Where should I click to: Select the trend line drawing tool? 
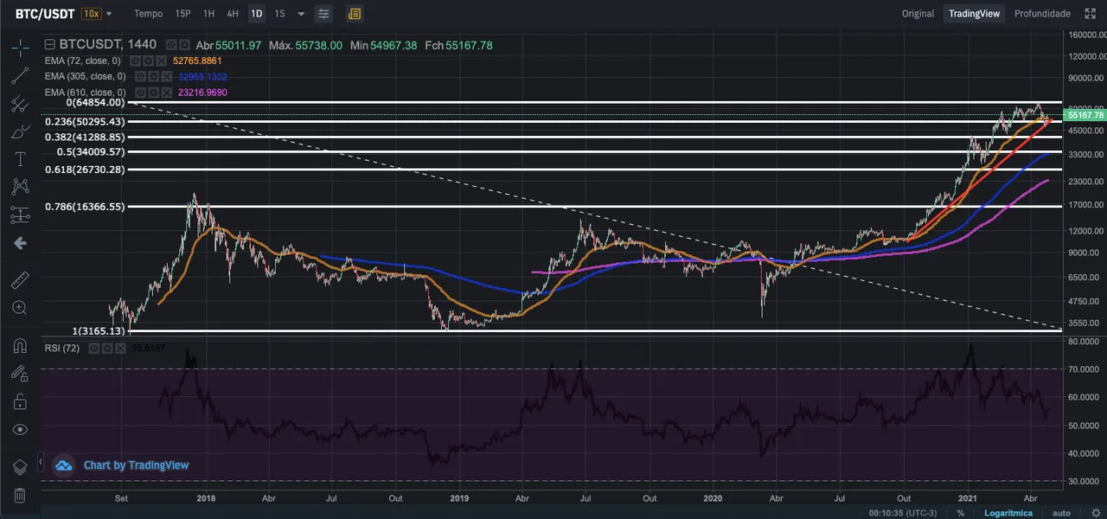[x=20, y=76]
